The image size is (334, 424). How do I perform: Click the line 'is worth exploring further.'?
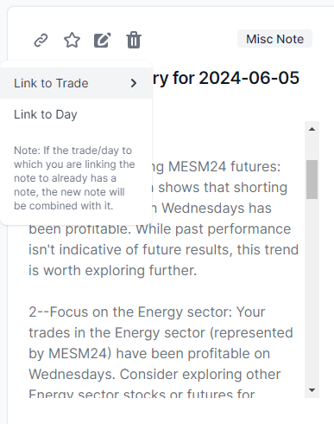112,271
